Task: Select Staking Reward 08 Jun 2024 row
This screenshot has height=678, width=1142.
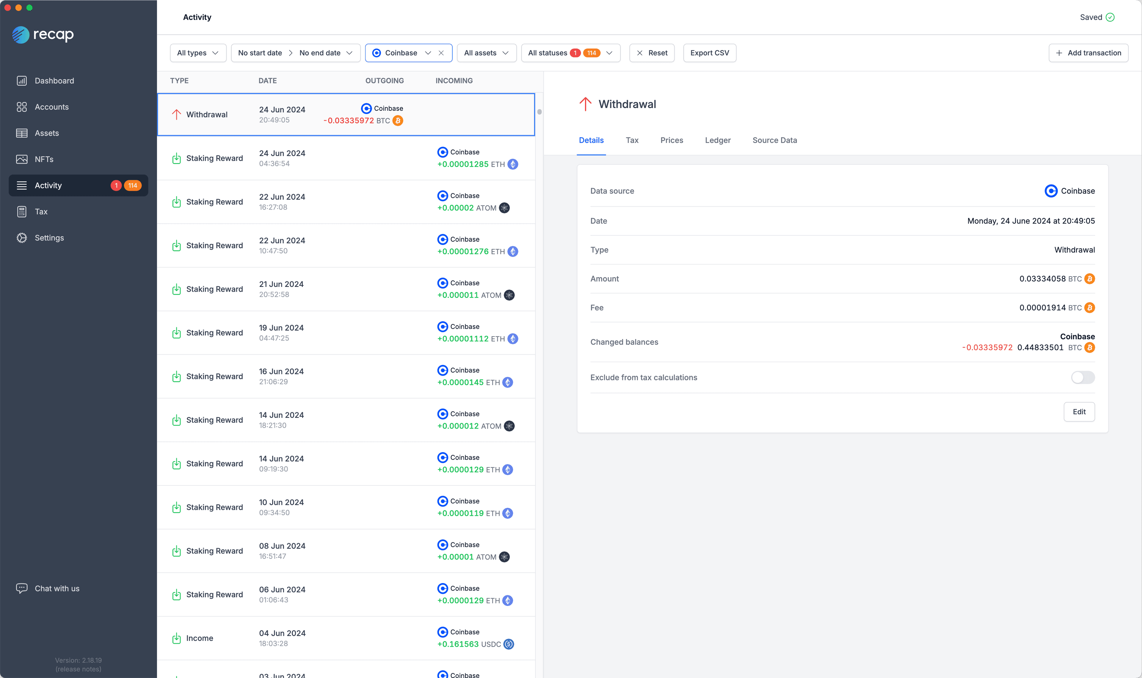Action: coord(346,551)
